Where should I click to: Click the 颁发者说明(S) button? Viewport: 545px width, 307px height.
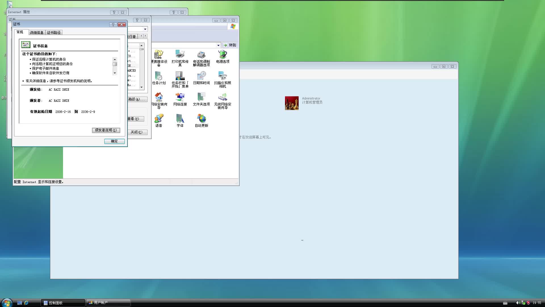tap(106, 130)
